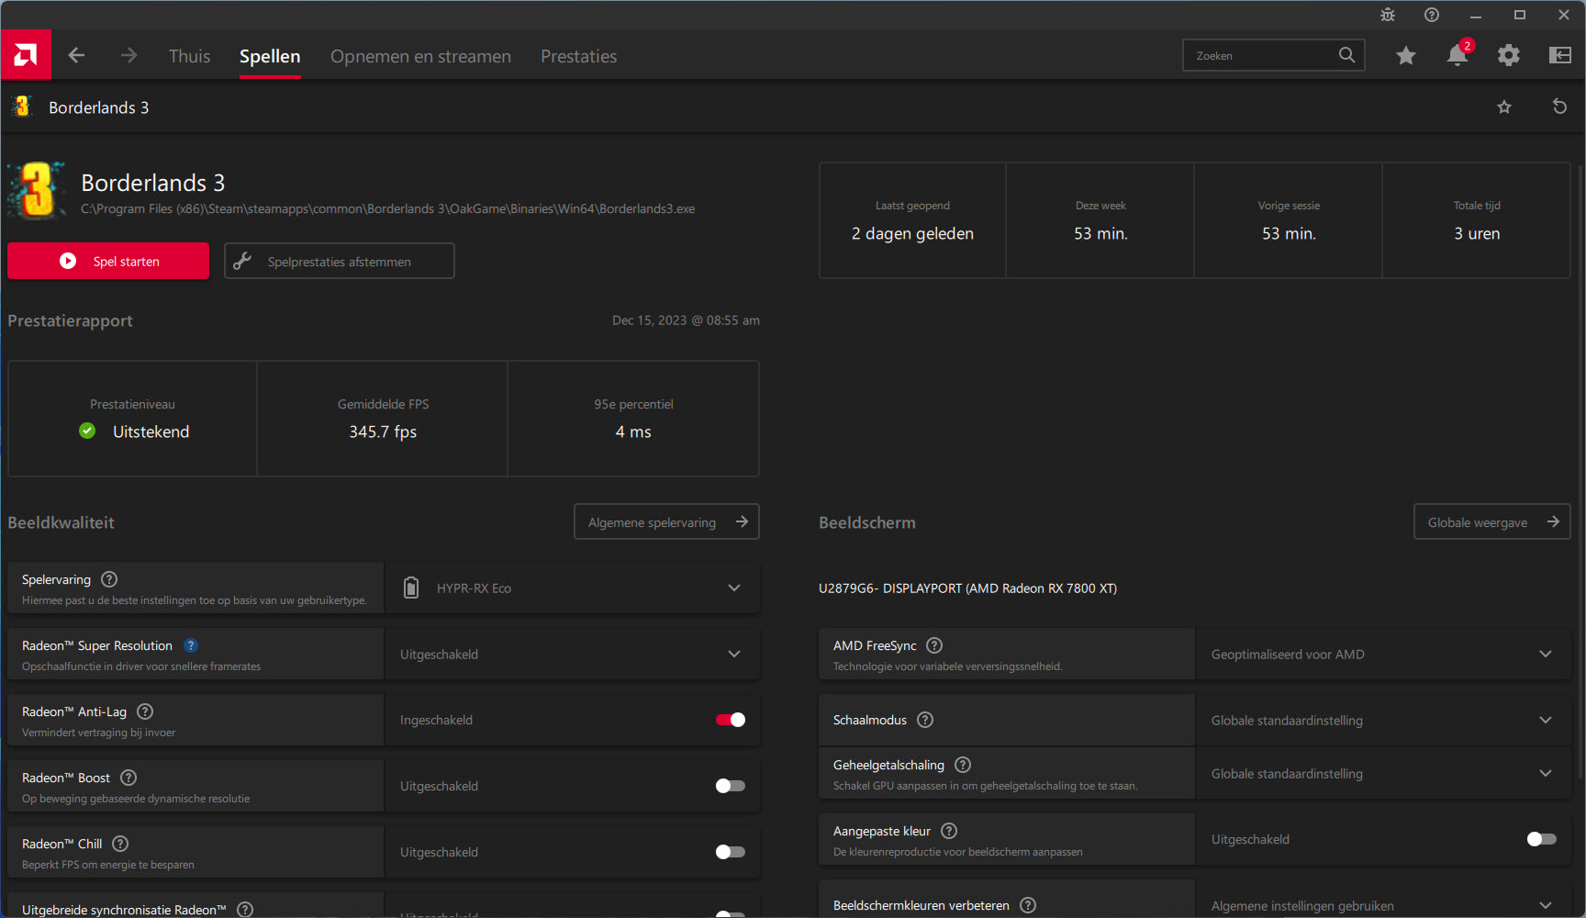Click the 345.7 fps average value
Image resolution: width=1586 pixels, height=918 pixels.
pos(383,431)
